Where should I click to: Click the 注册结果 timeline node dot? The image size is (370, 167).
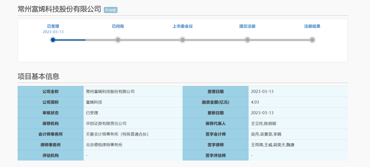click(x=312, y=40)
